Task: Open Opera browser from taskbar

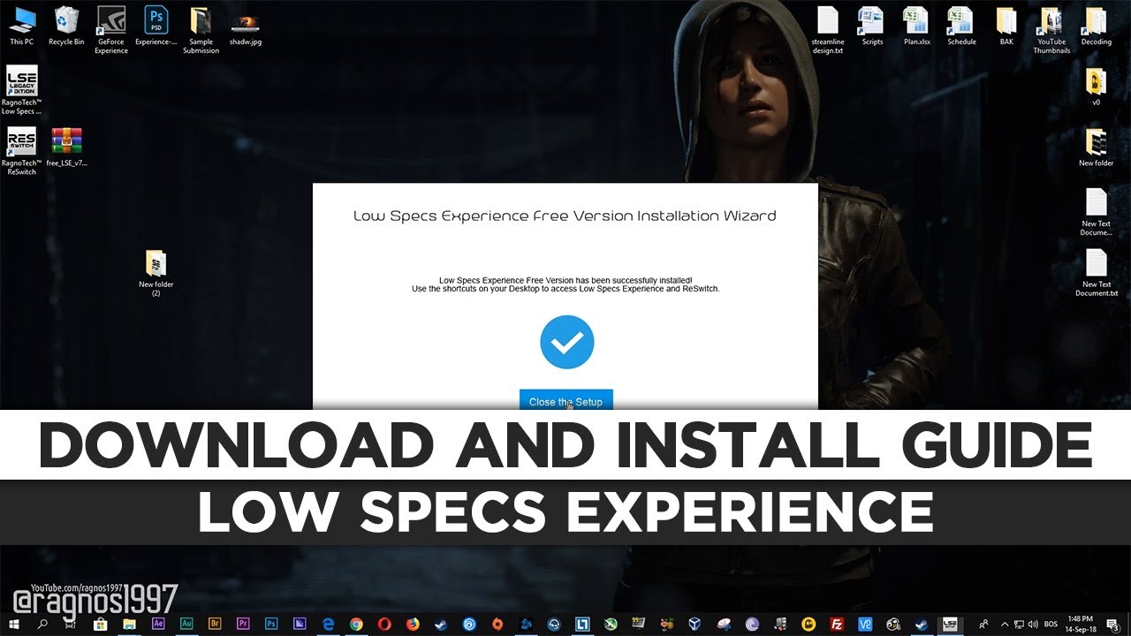Action: [x=384, y=624]
